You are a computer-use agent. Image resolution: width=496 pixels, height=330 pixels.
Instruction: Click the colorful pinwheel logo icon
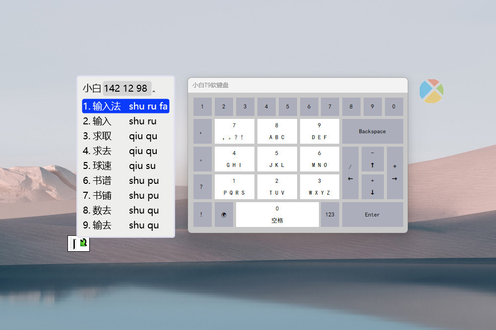pos(431,91)
